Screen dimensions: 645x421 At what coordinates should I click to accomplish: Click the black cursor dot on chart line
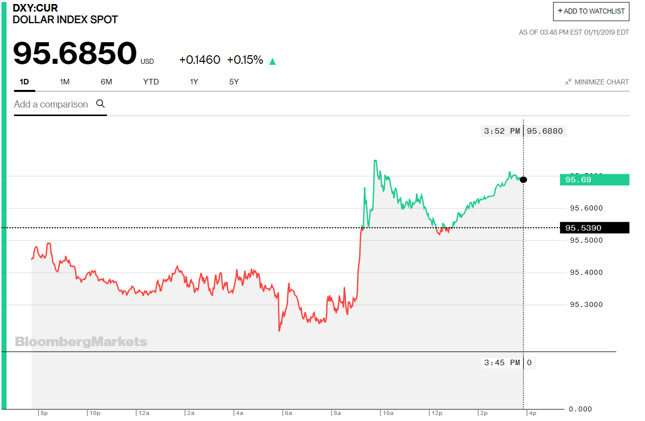(523, 180)
